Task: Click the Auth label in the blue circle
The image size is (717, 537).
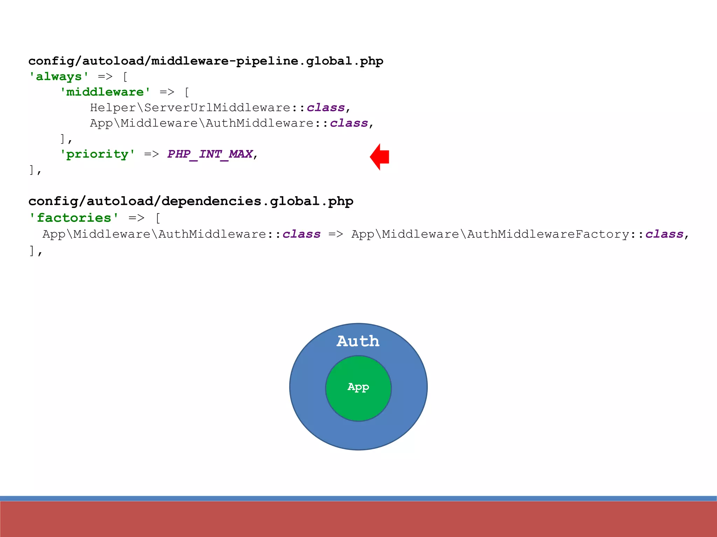Action: pyautogui.click(x=358, y=341)
